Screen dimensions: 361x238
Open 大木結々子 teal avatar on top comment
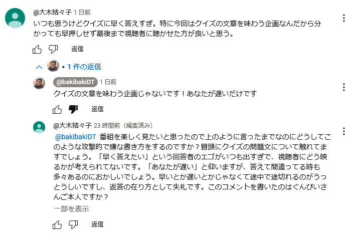[x=15, y=18]
